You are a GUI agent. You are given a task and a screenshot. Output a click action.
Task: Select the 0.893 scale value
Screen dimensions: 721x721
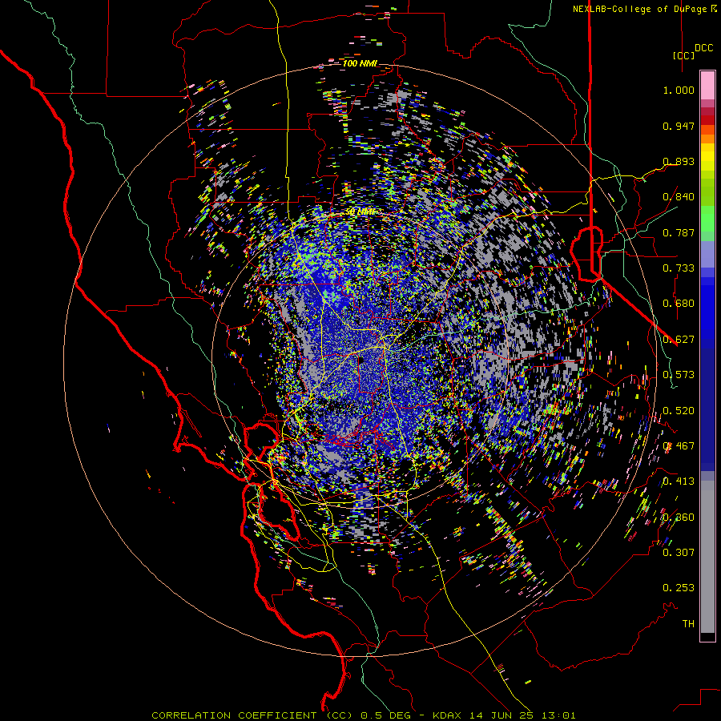[x=679, y=161]
